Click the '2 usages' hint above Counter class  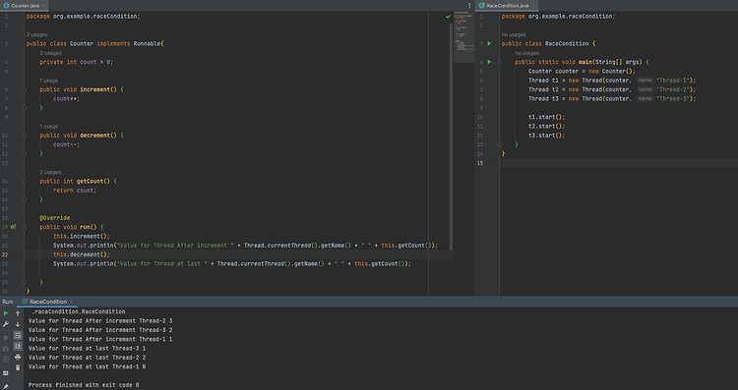click(x=36, y=34)
